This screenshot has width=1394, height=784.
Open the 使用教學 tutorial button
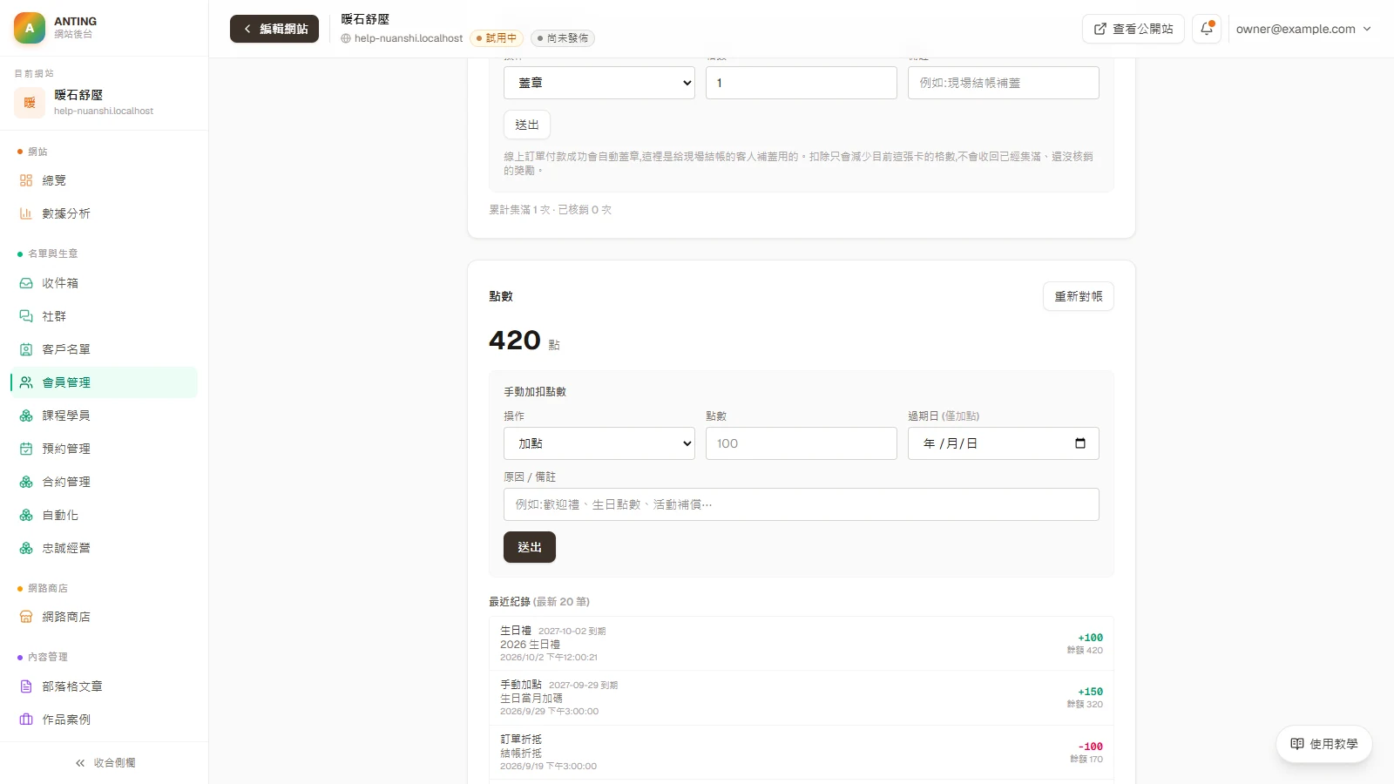1324,744
